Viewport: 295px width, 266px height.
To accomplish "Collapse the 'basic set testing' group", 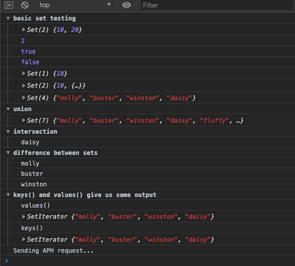I will coord(8,18).
